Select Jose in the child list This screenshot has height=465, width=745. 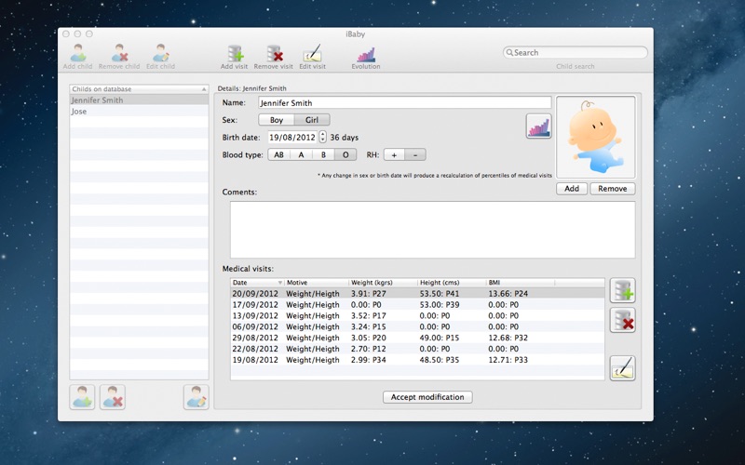point(79,112)
